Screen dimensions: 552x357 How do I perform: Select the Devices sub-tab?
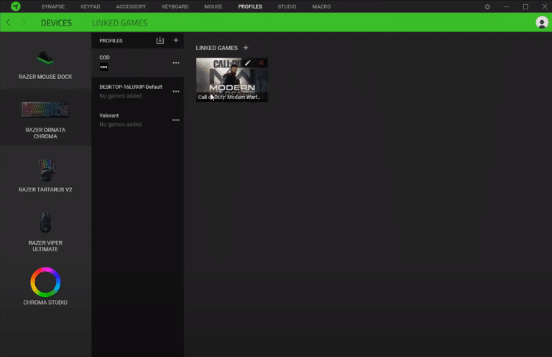point(56,23)
